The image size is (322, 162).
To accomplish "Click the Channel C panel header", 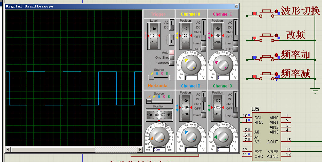I will (223, 14).
